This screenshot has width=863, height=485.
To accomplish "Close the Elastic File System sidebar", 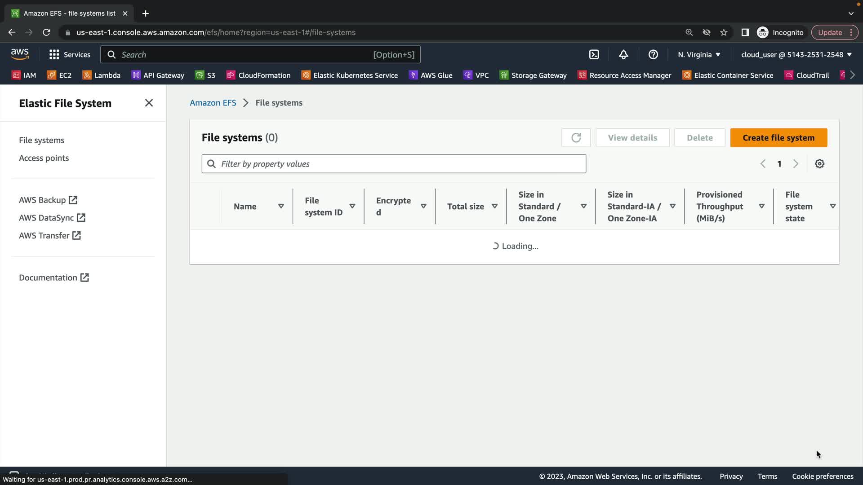I will (149, 103).
